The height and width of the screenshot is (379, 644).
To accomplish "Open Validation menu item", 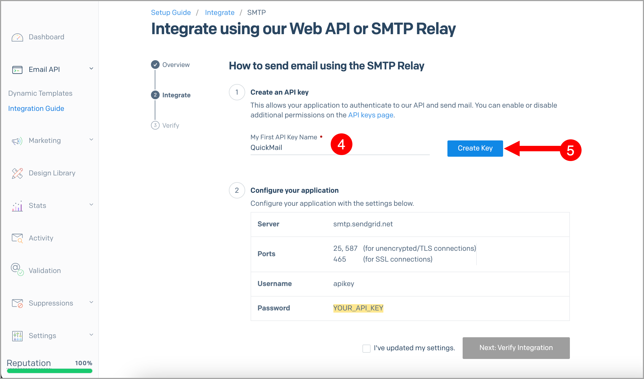I will point(45,271).
